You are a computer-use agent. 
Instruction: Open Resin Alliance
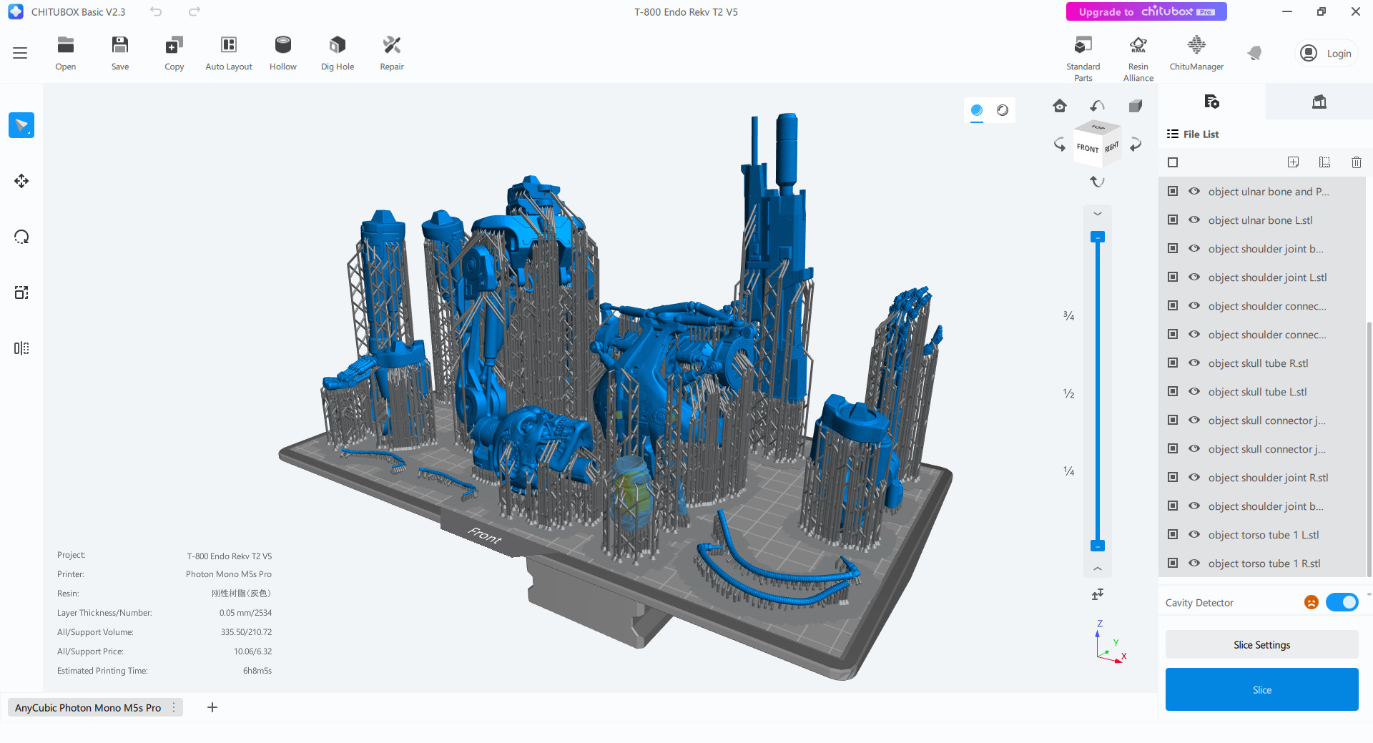coord(1138,59)
